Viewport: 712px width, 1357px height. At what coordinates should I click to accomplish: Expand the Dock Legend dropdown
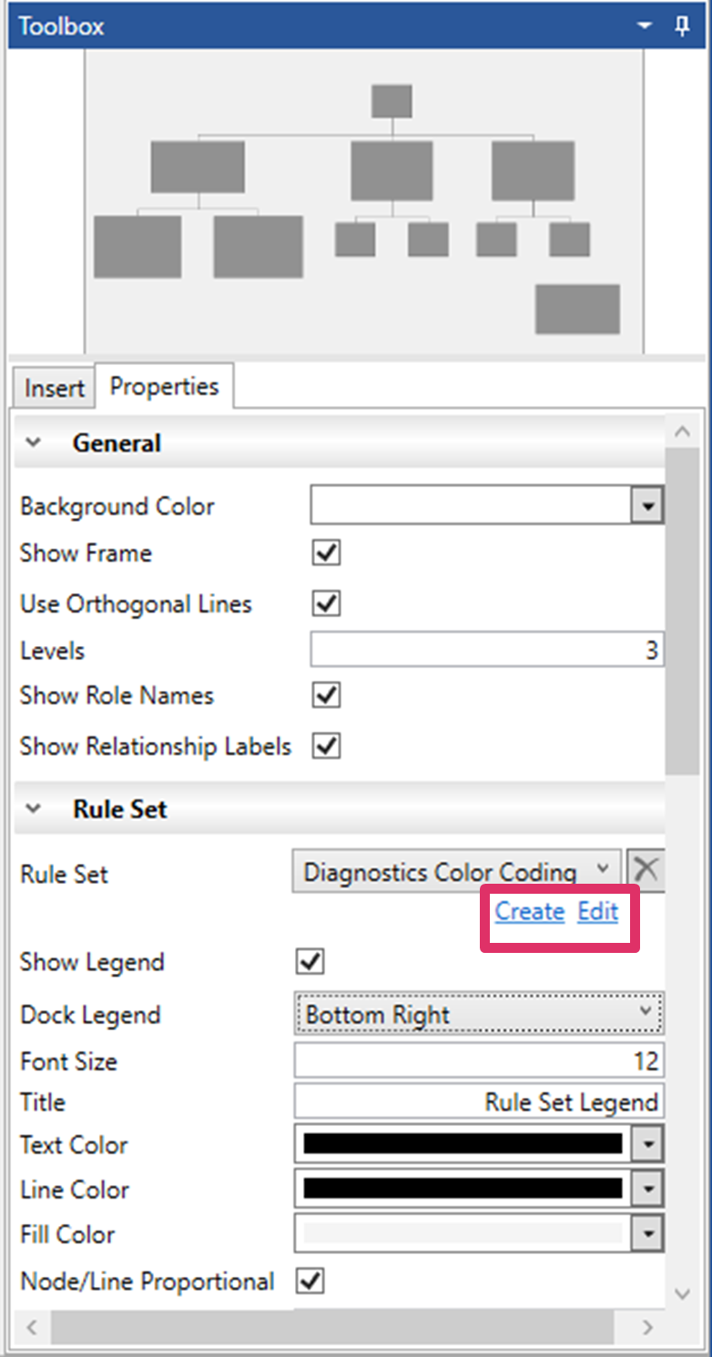point(479,1014)
